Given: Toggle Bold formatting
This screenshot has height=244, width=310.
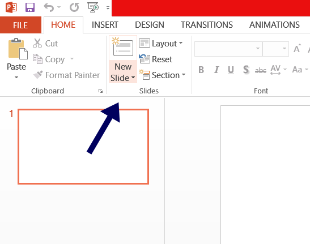Looking at the screenshot, I should click(201, 70).
